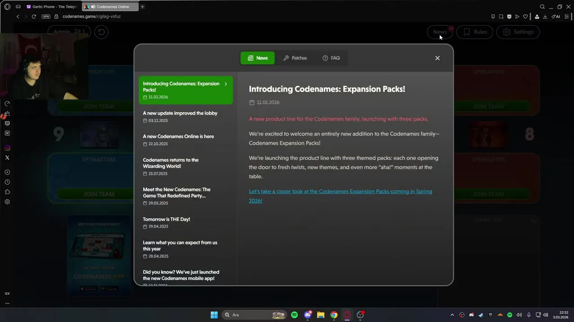Screen dimensions: 574x322
Task: Open the FAQ tab
Action: 331,58
